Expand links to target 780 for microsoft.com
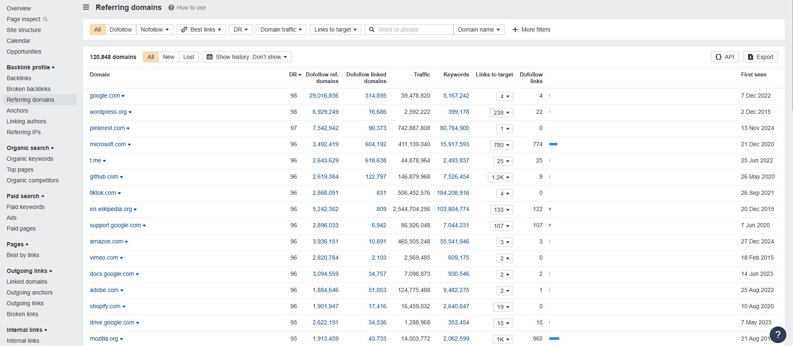Screen dimensions: 793x346 pos(501,145)
